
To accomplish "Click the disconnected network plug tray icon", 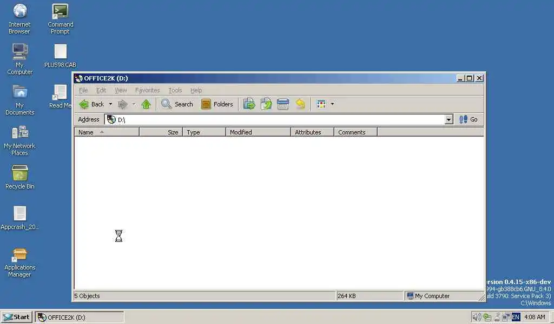I will click(x=497, y=317).
